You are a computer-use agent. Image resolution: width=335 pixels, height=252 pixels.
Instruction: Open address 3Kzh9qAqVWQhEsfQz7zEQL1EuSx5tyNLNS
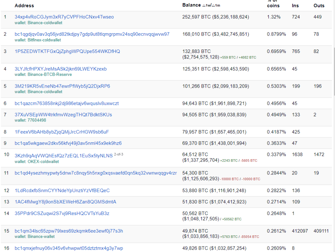pyautogui.click(x=63, y=156)
